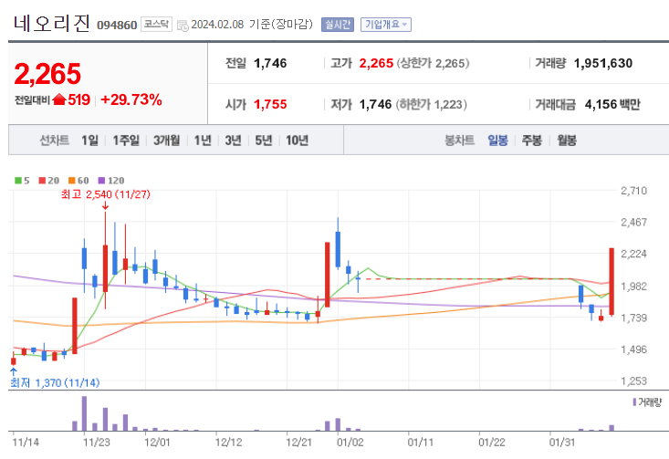The width and height of the screenshot is (669, 459).
Task: Select the 3개월 line chart tab
Action: tap(166, 140)
